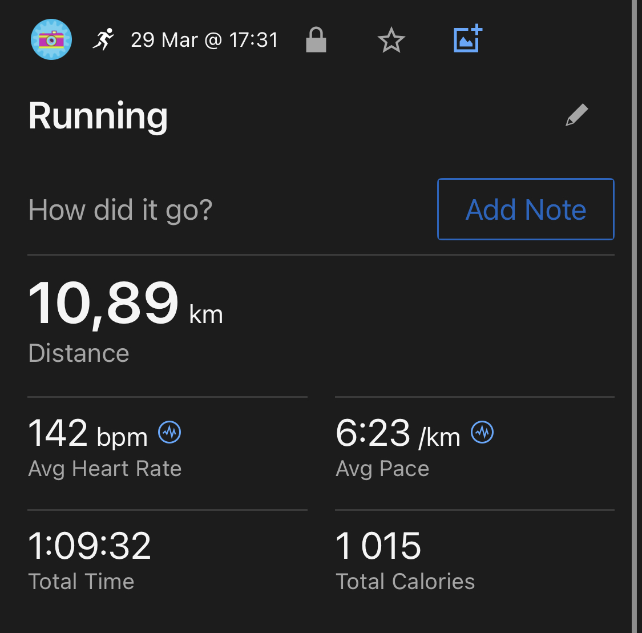The height and width of the screenshot is (633, 642).
Task: Edit activity name with pencil icon
Action: [x=576, y=115]
